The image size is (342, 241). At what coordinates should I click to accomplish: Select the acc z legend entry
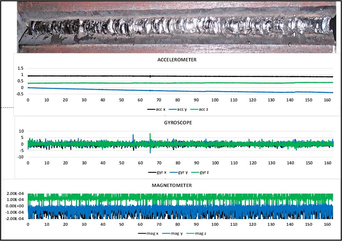[199, 109]
